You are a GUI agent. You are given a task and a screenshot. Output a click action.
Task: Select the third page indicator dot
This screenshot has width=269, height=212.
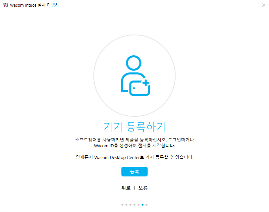coord(130,205)
